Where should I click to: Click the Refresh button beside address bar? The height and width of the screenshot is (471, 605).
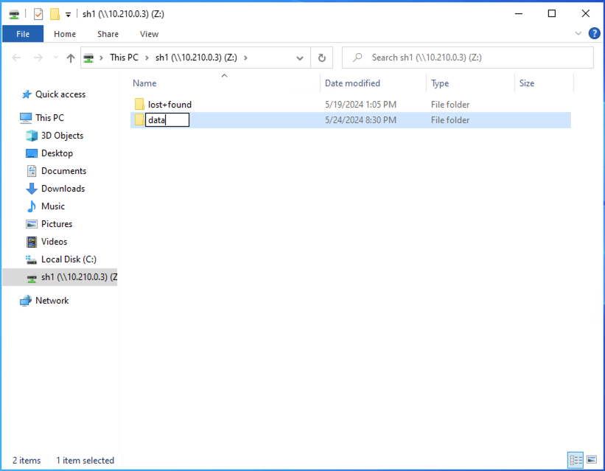(322, 57)
